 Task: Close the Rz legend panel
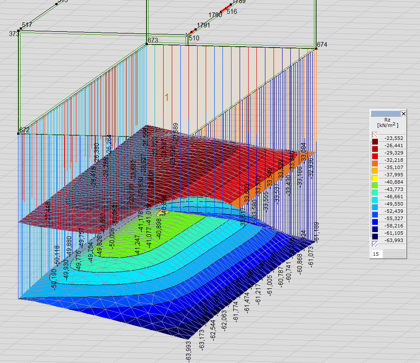point(403,114)
